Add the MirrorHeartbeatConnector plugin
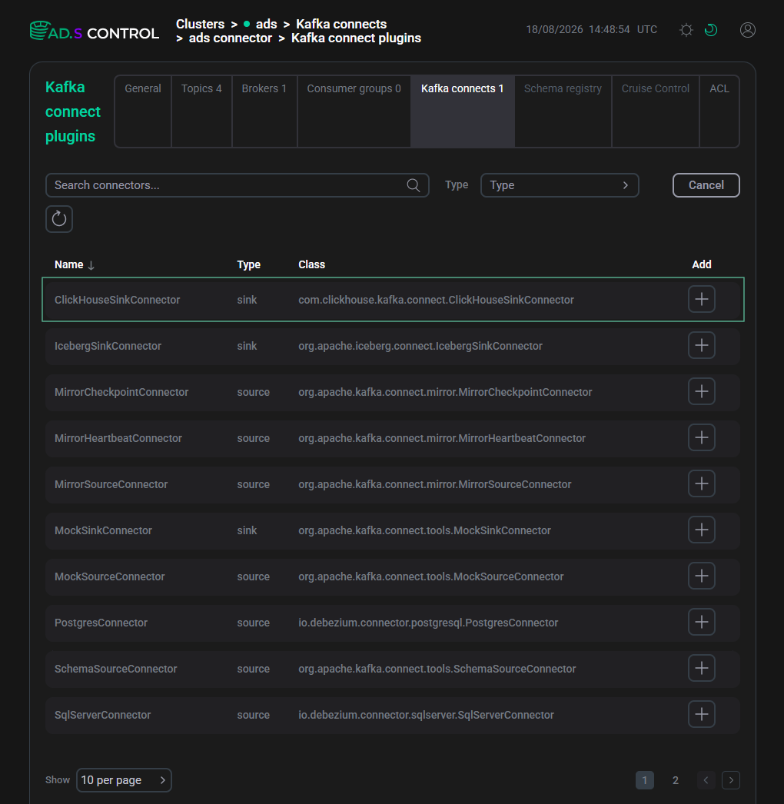 (x=702, y=438)
